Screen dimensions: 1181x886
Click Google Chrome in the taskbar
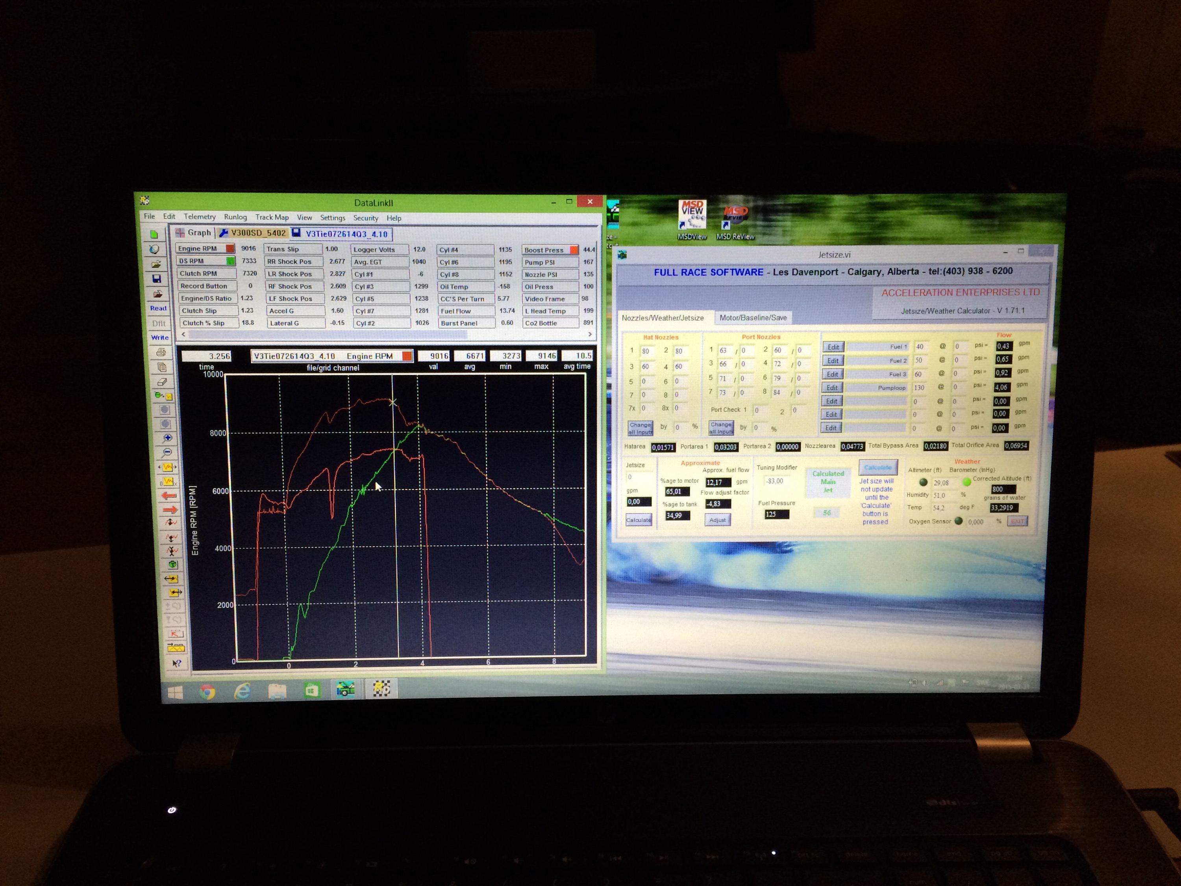point(207,692)
